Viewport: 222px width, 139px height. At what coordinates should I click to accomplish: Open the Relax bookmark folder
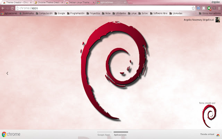[x=106, y=13]
